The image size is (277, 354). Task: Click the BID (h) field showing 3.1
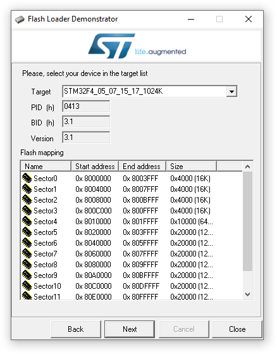coord(86,122)
